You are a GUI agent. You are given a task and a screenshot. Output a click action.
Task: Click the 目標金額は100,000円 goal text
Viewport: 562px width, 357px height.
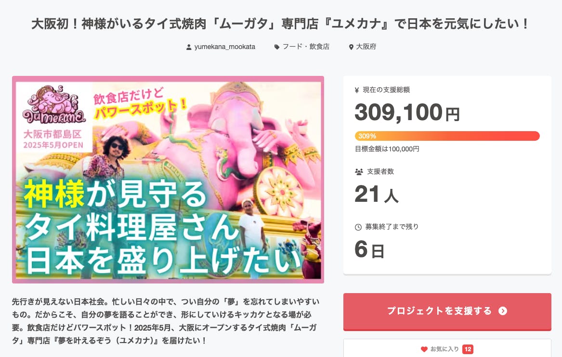pyautogui.click(x=387, y=149)
